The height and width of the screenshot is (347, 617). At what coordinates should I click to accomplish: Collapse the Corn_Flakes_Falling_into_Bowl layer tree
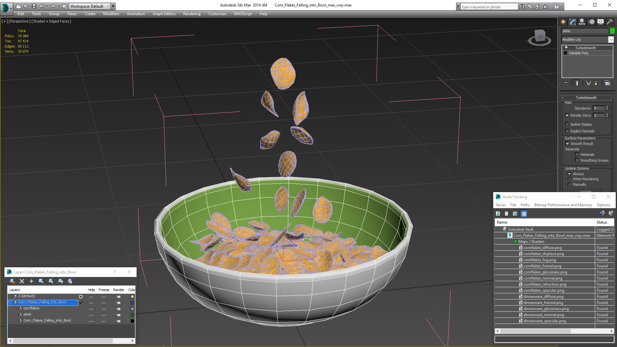10,302
